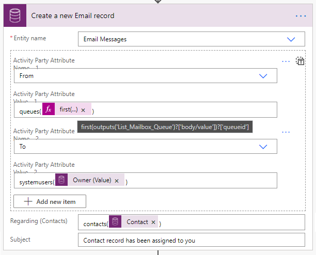Click the Subject label
This screenshot has height=255, width=316.
pos(20,240)
